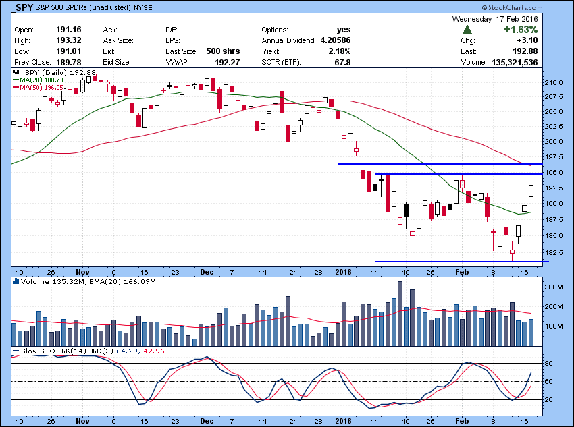This screenshot has width=574, height=427.
Task: Click the S&P 500 SPDRs (unadjusted) name
Action: [83, 7]
